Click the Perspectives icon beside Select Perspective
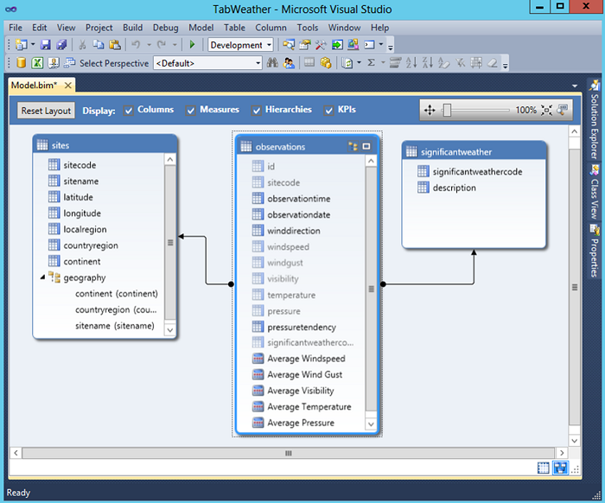 point(69,62)
